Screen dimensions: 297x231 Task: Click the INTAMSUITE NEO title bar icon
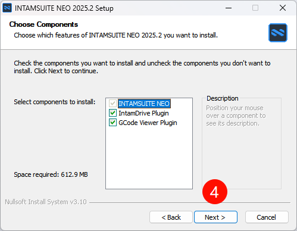tap(7, 8)
